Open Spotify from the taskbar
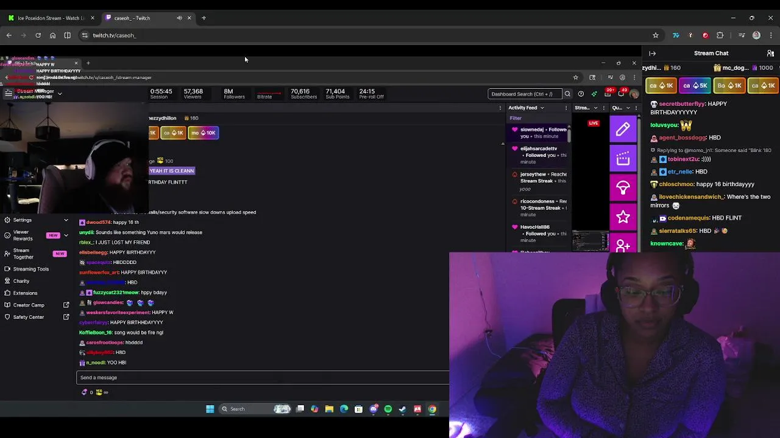 388,409
